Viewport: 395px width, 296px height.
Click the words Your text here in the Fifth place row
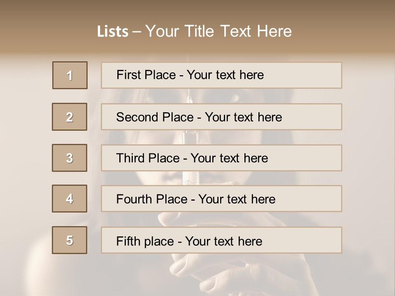pos(223,241)
